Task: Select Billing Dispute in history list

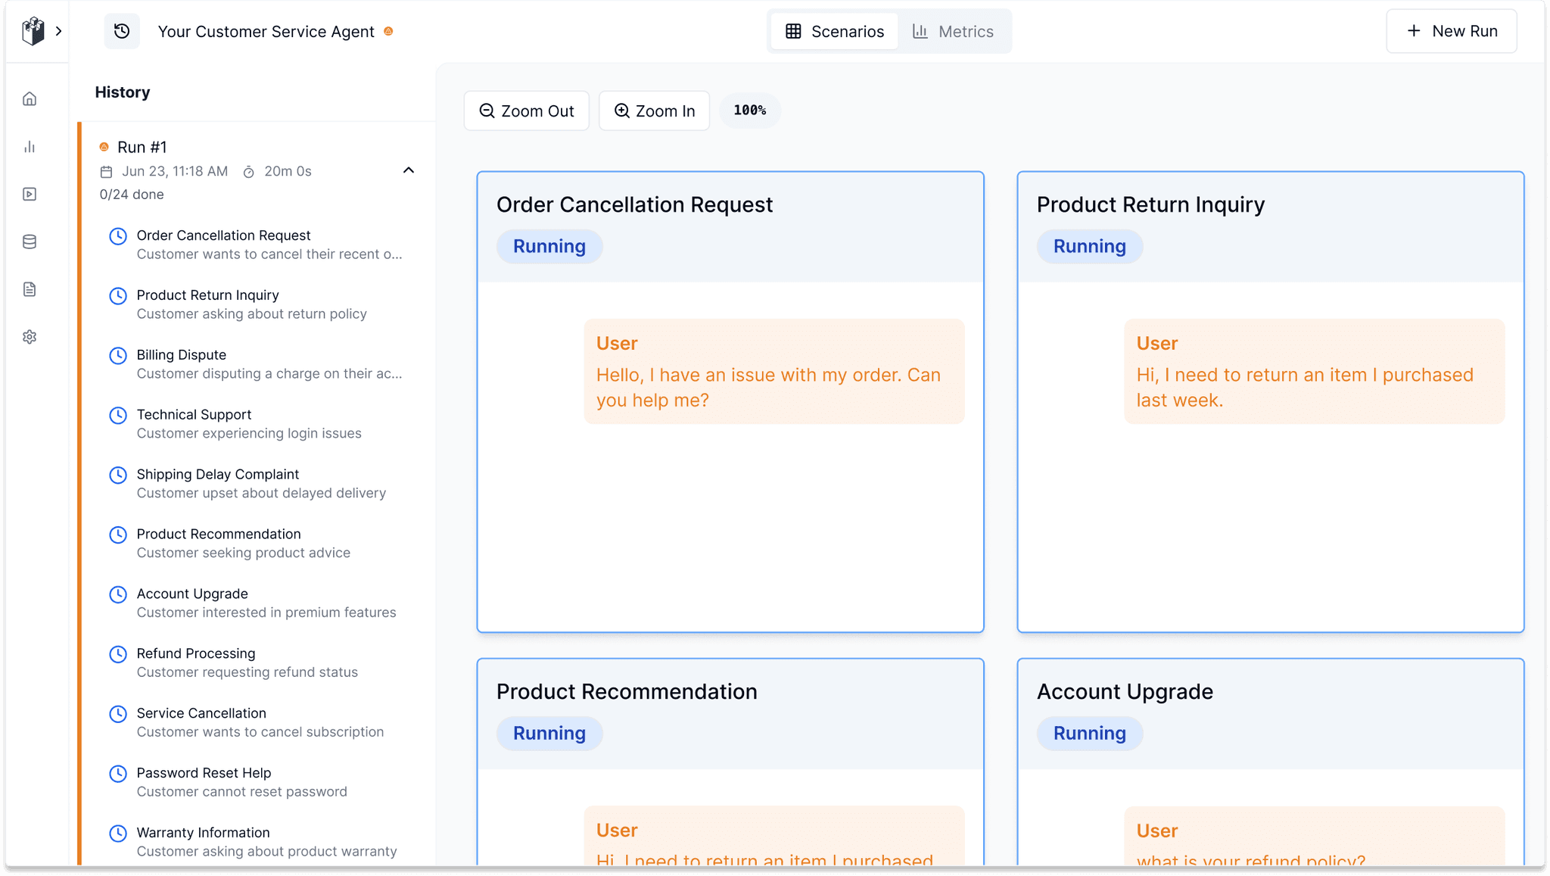Action: coord(182,355)
